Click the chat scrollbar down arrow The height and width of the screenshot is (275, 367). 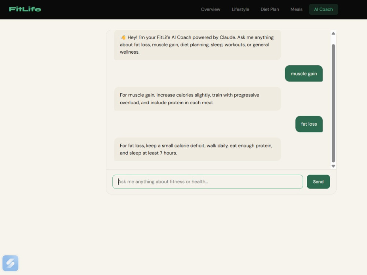(x=333, y=166)
